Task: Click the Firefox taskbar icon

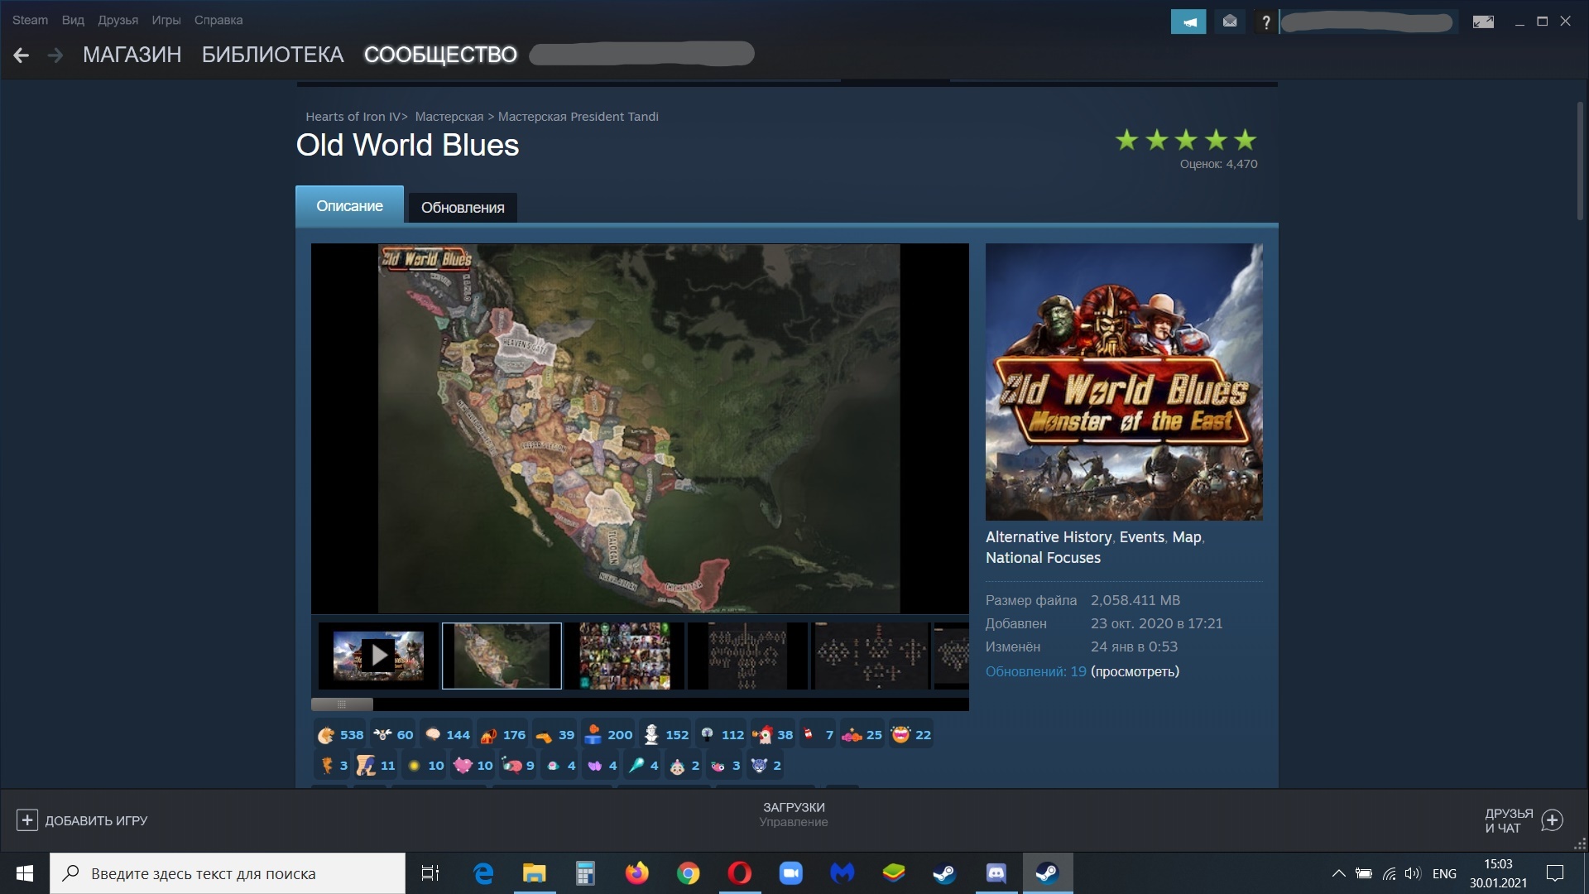Action: pos(636,873)
